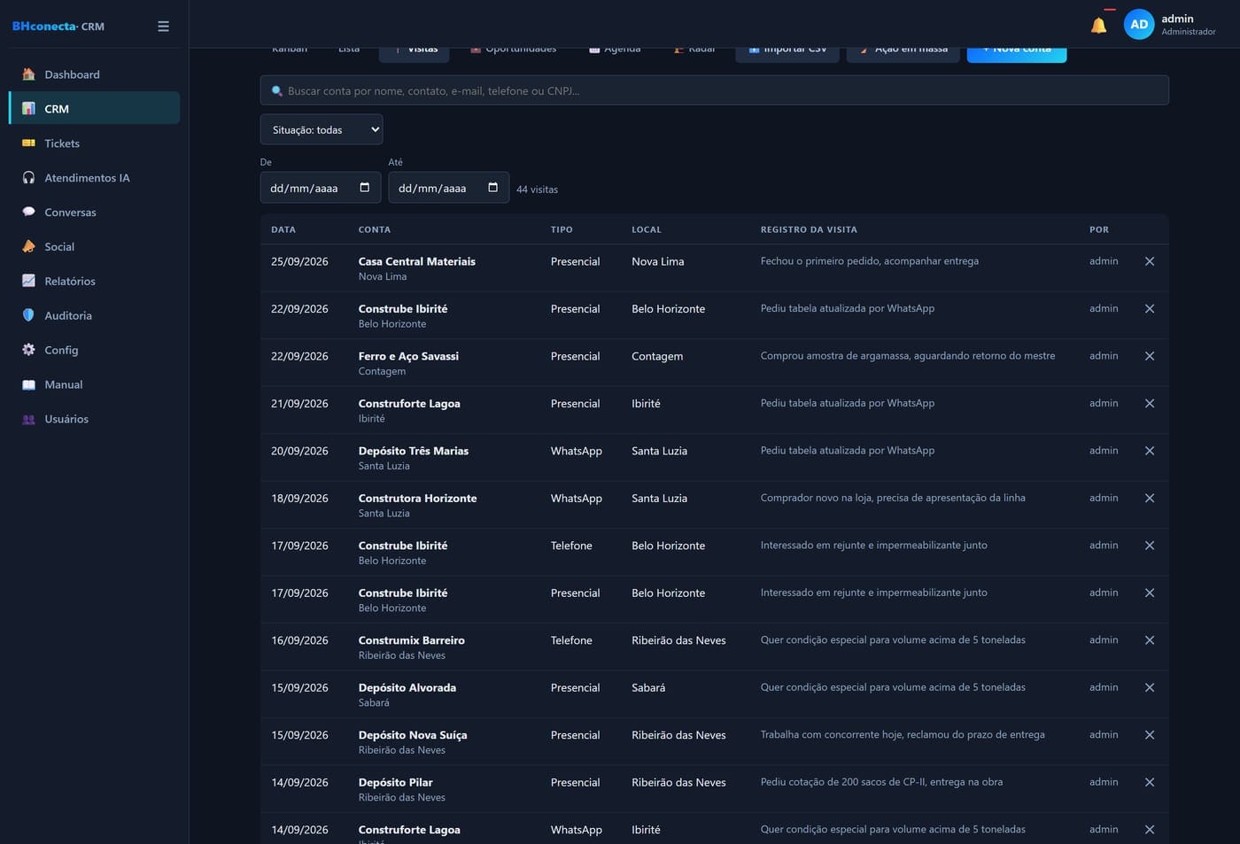Image resolution: width=1240 pixels, height=844 pixels.
Task: Open the notifications bell
Action: 1098,26
